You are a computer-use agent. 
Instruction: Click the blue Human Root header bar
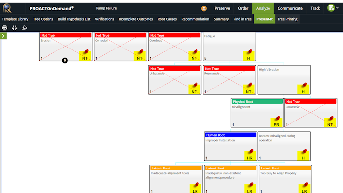click(231, 135)
